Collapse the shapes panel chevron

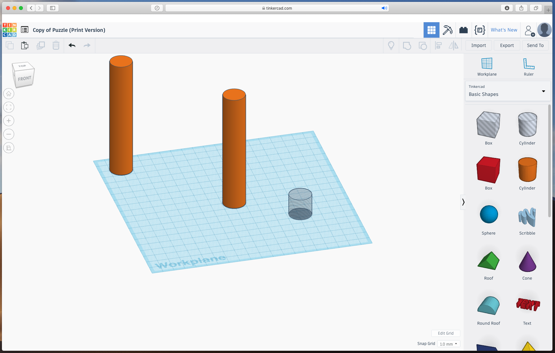[463, 202]
